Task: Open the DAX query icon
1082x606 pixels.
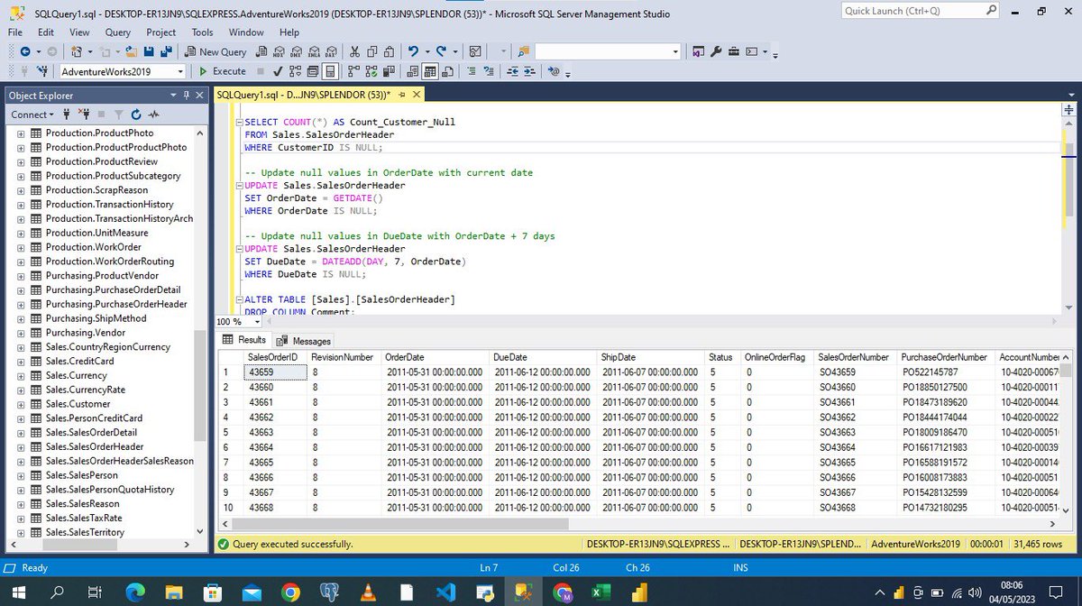Action: point(331,51)
